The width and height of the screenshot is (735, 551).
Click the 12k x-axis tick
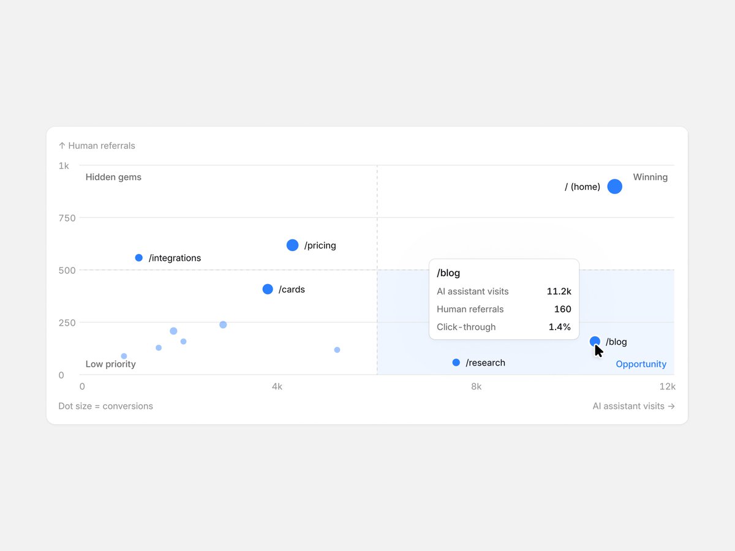[668, 386]
